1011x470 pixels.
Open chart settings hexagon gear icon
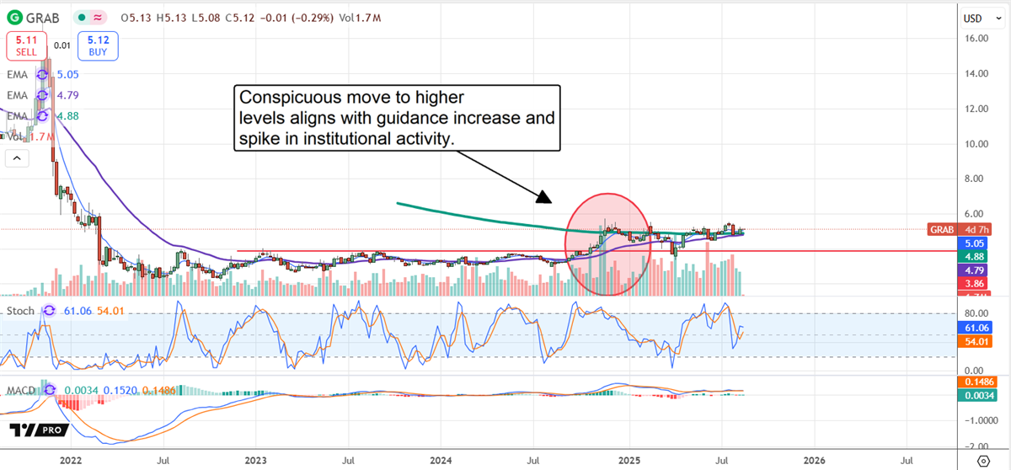[982, 461]
